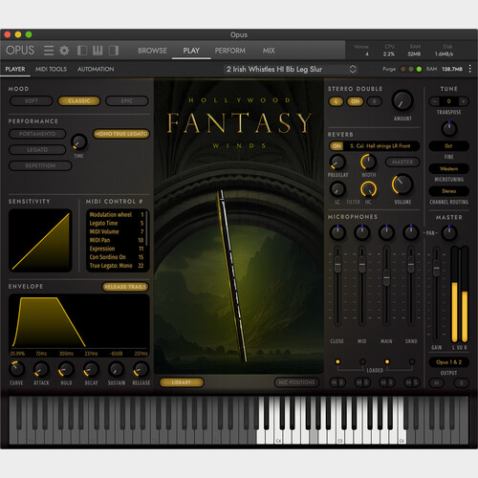Adjust the Performance Time knob
The image size is (478, 478).
(x=78, y=142)
